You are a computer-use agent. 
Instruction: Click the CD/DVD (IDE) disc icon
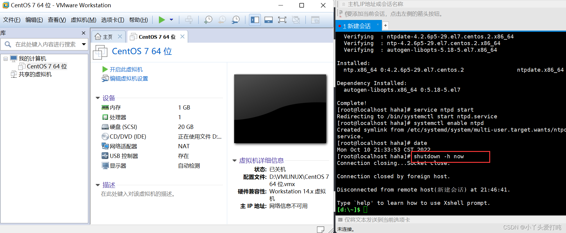(x=105, y=136)
